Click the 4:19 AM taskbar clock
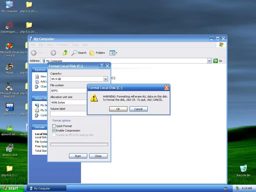The image size is (256, 192). pyautogui.click(x=247, y=188)
